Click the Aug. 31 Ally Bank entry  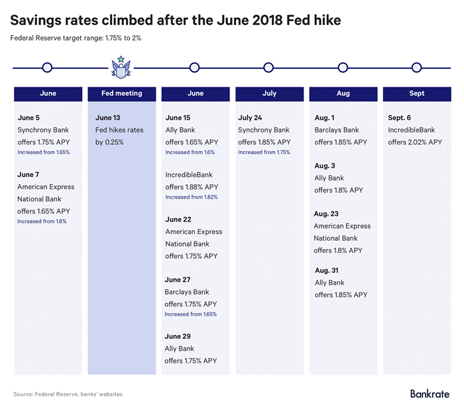[338, 283]
